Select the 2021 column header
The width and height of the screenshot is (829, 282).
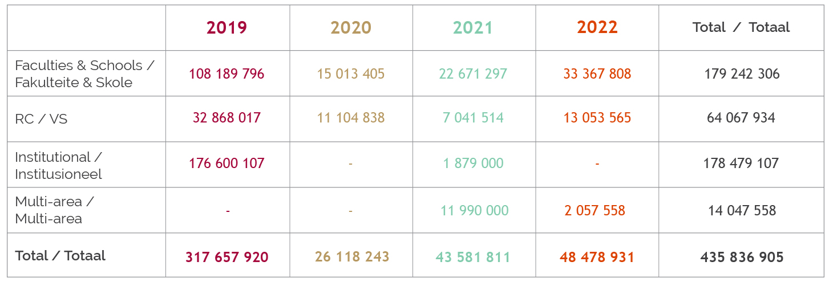pyautogui.click(x=473, y=27)
